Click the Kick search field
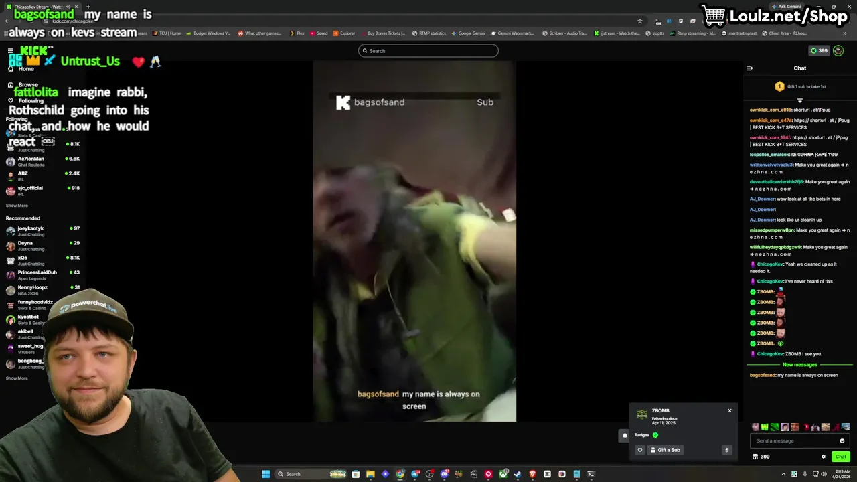857x482 pixels. 428,51
